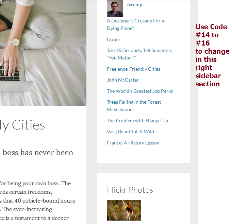Image resolution: width=232 pixels, height=224 pixels.
Task: Click the 'boss has never been' subtitle text
Action: tap(36, 152)
